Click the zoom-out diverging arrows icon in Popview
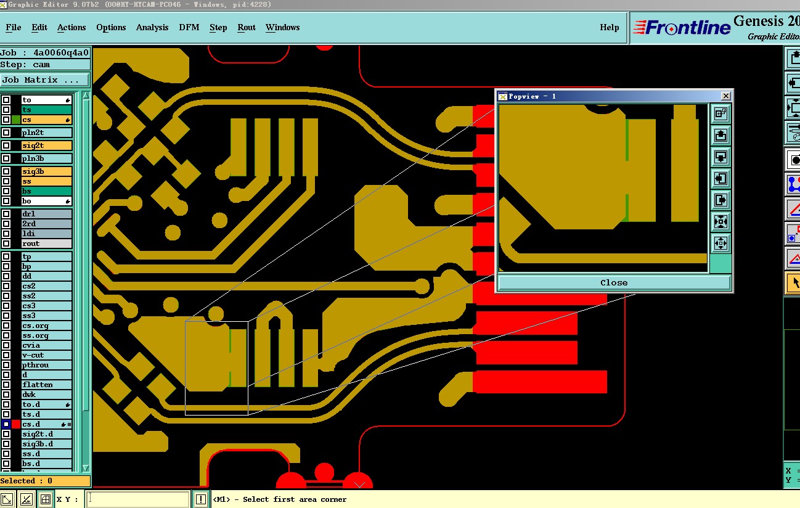 (x=720, y=243)
